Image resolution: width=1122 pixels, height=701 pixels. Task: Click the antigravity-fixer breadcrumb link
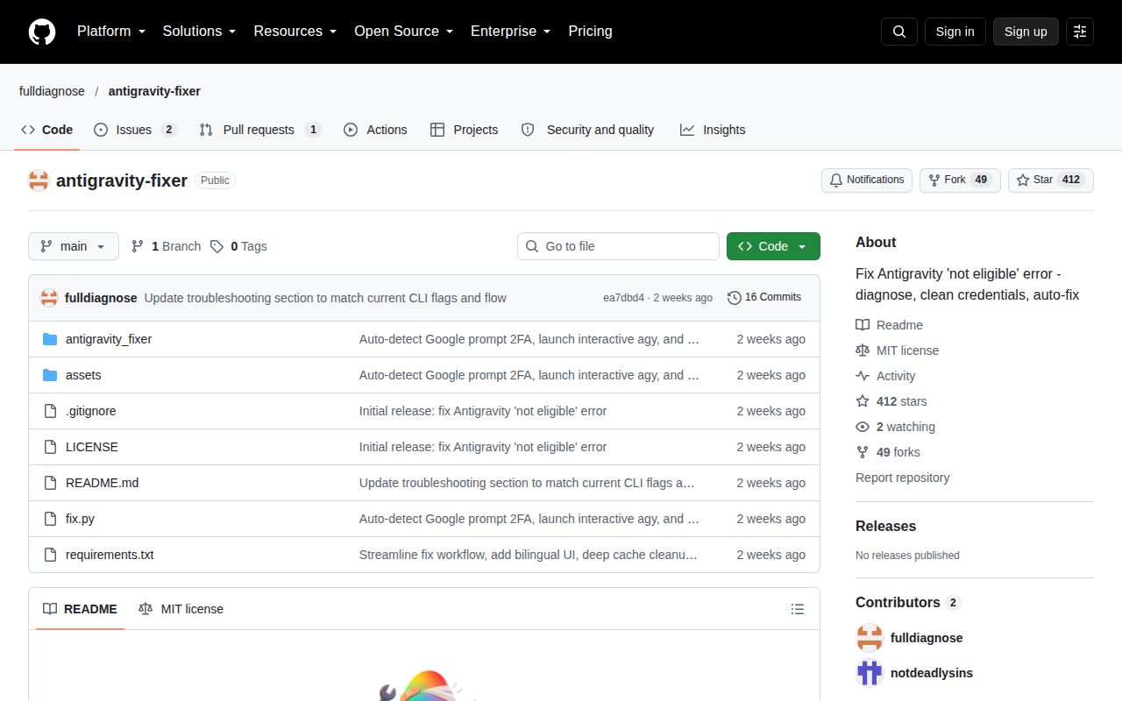[x=154, y=91]
